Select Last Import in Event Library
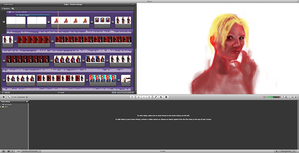 (x=7, y=104)
